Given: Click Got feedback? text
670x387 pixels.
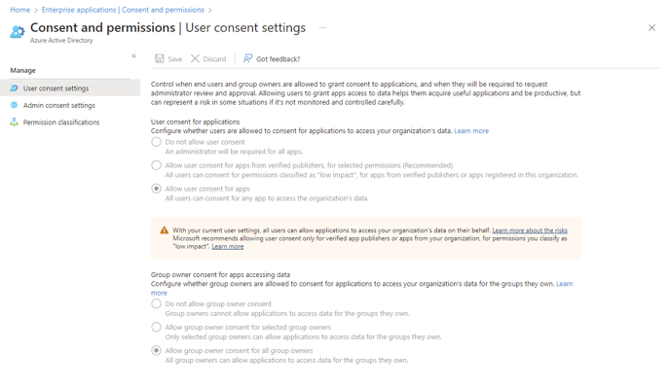Looking at the screenshot, I should click(x=279, y=59).
